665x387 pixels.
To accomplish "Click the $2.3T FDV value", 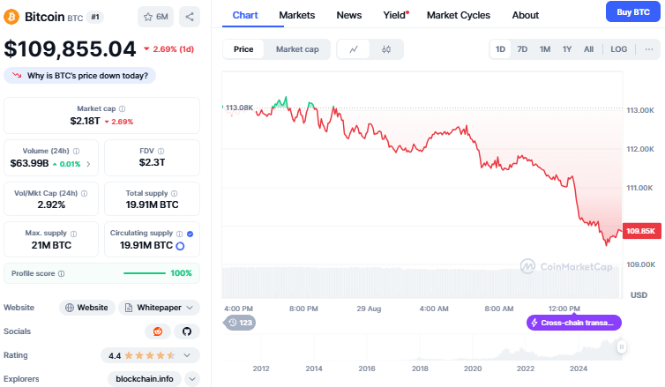I will point(153,162).
